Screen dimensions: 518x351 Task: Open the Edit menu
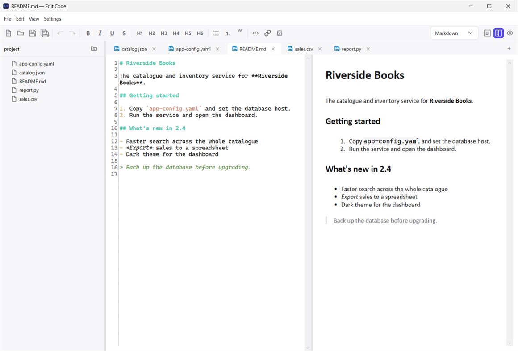(x=20, y=19)
